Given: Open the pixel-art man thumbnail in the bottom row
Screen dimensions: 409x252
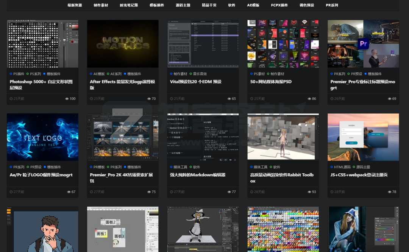Looking at the screenshot, I should 42,229.
